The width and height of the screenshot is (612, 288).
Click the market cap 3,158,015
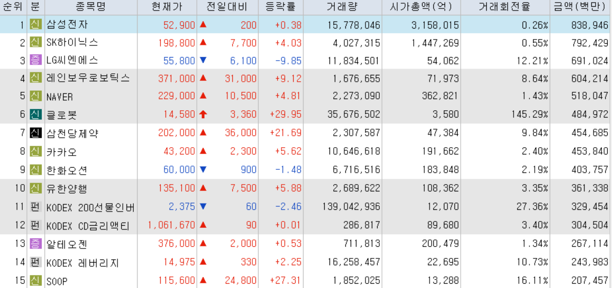[x=435, y=25]
